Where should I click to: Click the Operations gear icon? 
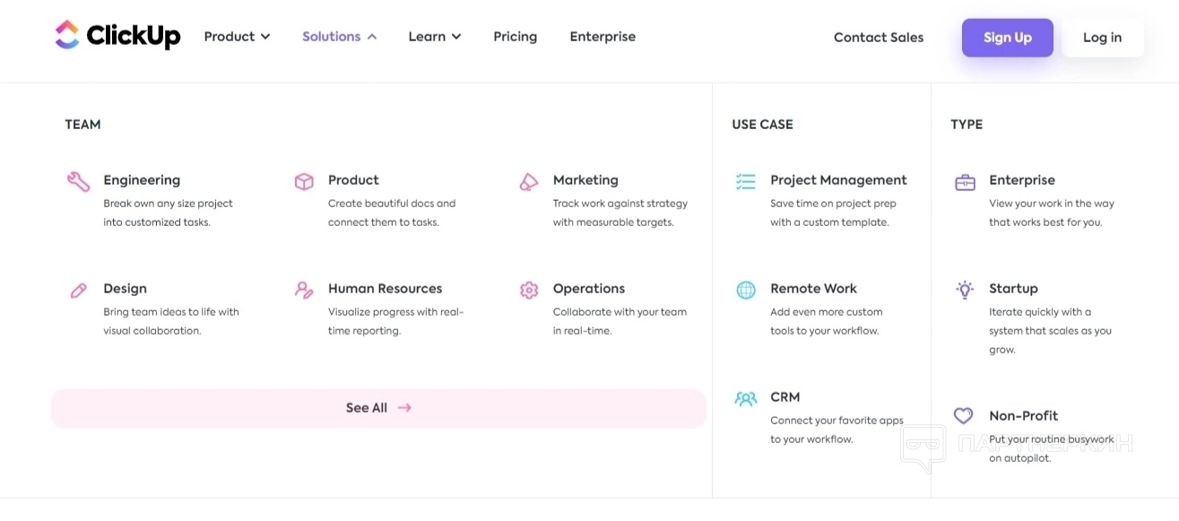529,291
